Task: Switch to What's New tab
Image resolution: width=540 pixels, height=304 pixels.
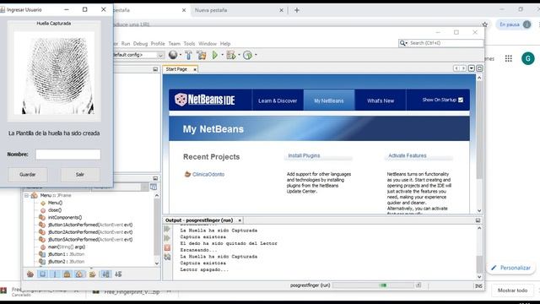Action: pyautogui.click(x=381, y=100)
